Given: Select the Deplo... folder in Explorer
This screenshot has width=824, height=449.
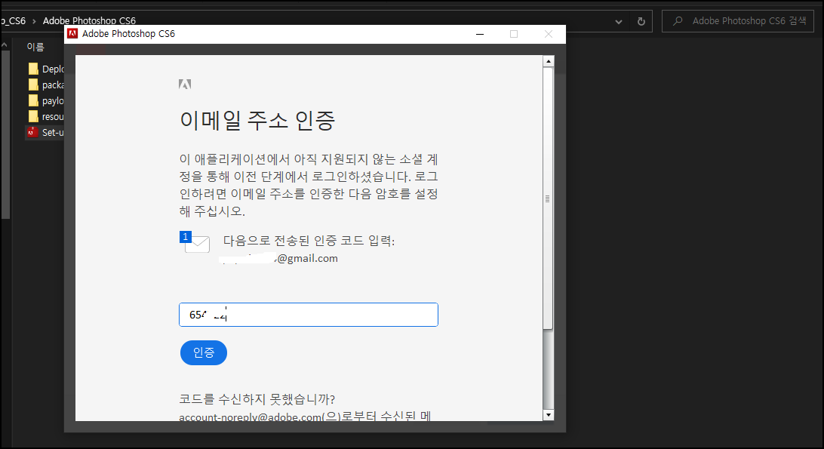Looking at the screenshot, I should 46,69.
